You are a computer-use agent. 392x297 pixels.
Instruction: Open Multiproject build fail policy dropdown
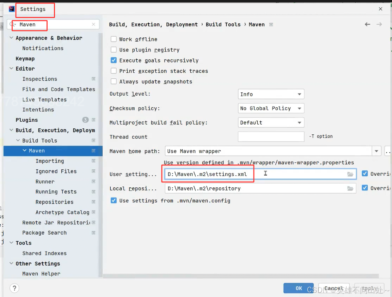point(271,123)
